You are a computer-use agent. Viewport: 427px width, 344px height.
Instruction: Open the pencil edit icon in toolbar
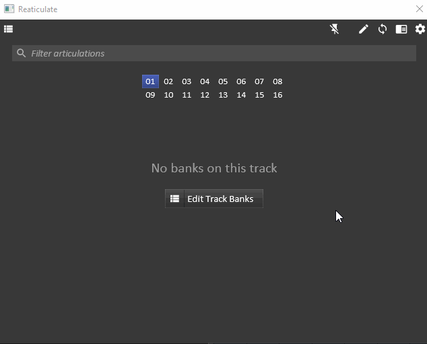tap(363, 29)
